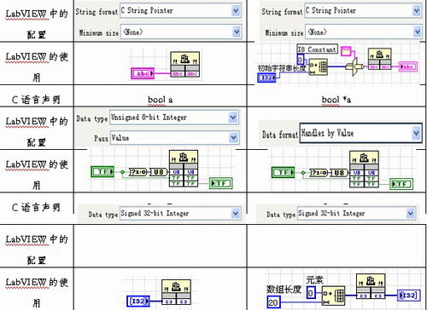
Task: Click the 0 constant below I8 Constant
Action: pyautogui.click(x=301, y=60)
